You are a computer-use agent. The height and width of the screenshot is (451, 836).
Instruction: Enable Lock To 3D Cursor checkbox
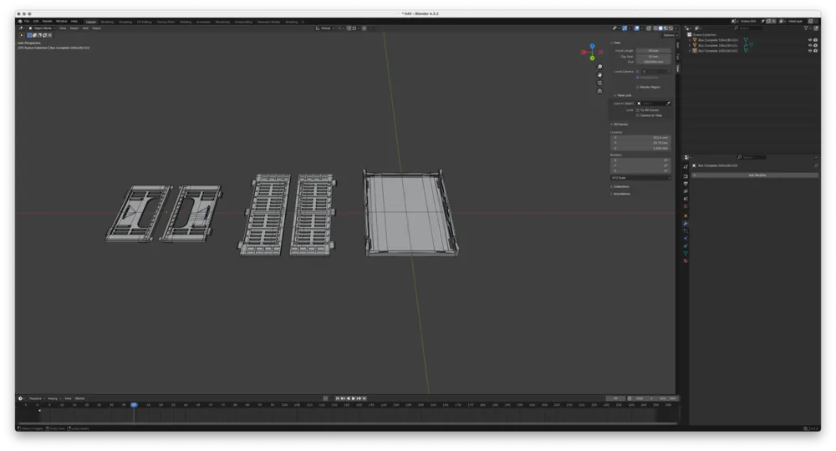click(x=637, y=110)
